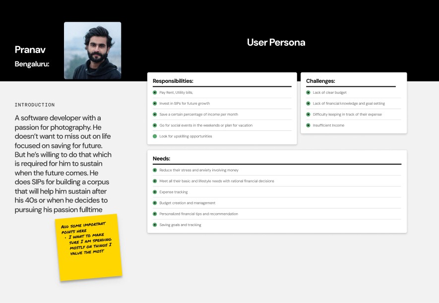Click the bullet beside Lack of financial knowledge
The width and height of the screenshot is (439, 303).
pos(308,104)
